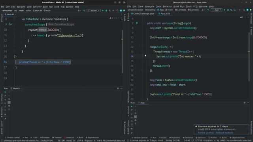The height and width of the screenshot is (142, 253).
Task: Run App from right window toolbar
Action: 225,10
